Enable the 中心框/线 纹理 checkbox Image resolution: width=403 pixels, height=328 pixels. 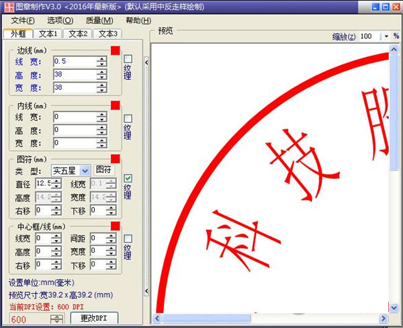point(128,239)
